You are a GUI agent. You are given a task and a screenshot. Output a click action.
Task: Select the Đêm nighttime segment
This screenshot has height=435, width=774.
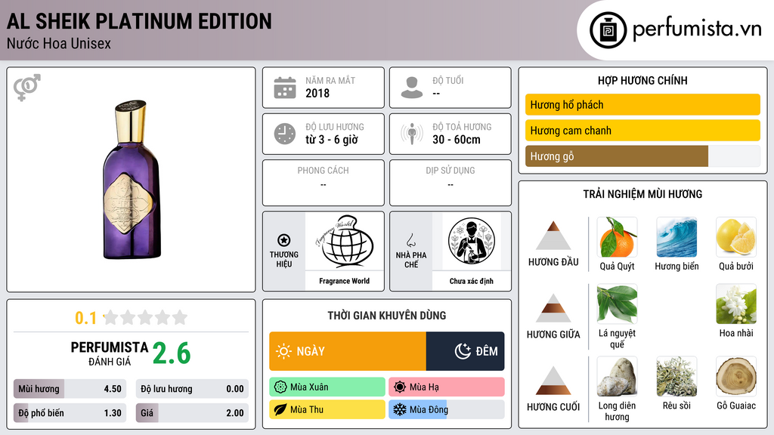tap(465, 351)
